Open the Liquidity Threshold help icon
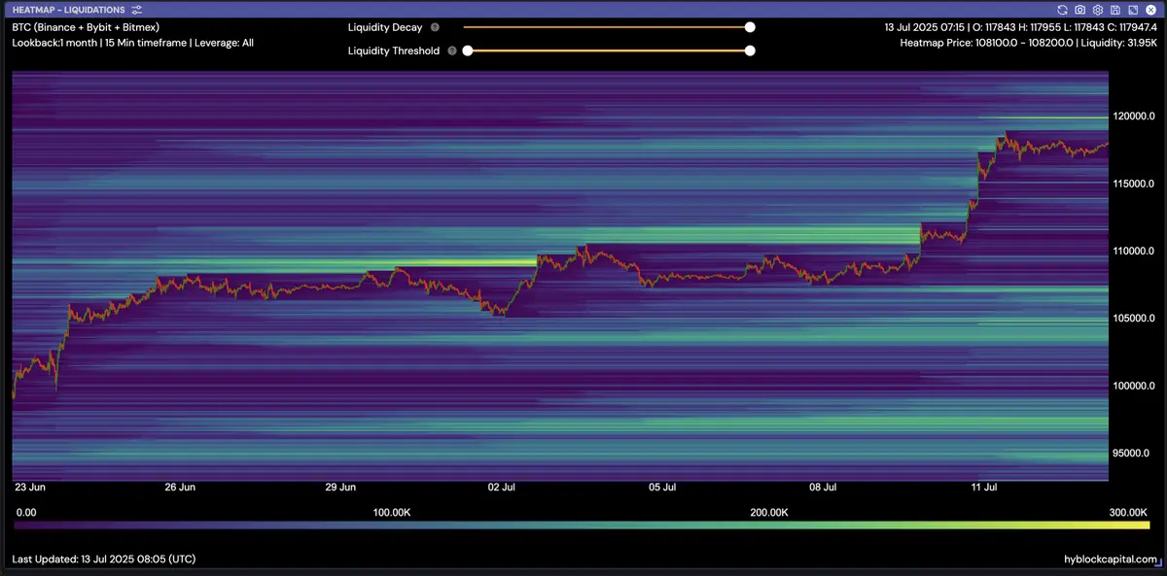This screenshot has height=576, width=1167. point(452,51)
